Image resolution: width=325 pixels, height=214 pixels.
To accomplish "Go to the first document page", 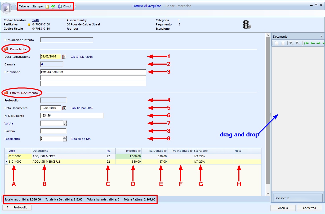I will [306, 43].
